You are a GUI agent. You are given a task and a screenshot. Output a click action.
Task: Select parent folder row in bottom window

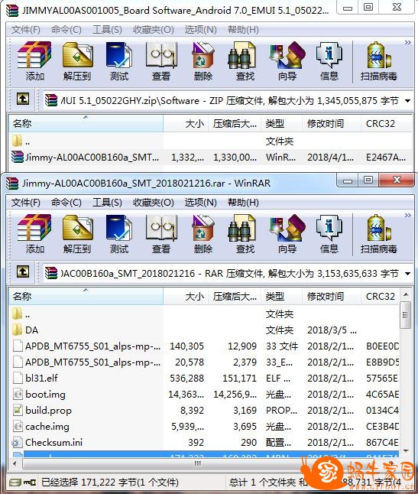click(x=204, y=314)
